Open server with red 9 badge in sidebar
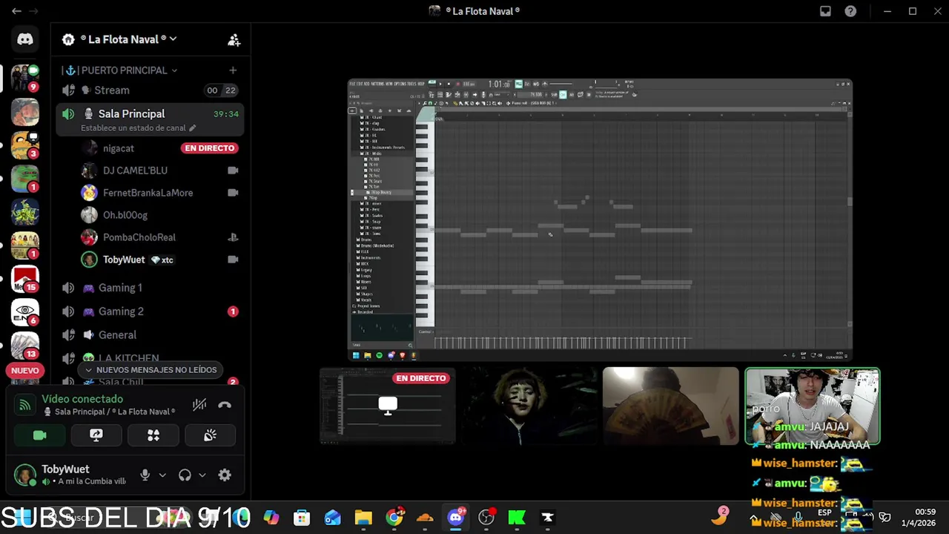 [x=25, y=76]
